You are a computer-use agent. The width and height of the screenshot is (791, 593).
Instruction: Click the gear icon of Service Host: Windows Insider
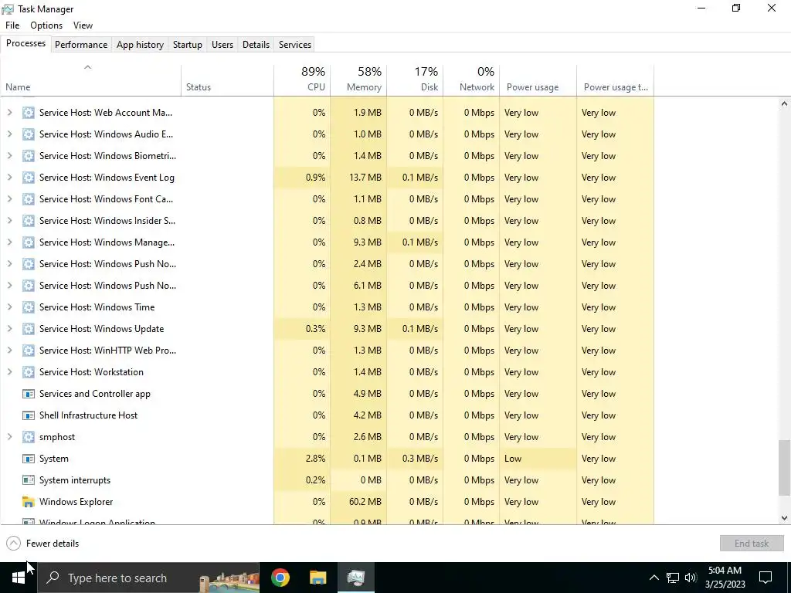29,221
